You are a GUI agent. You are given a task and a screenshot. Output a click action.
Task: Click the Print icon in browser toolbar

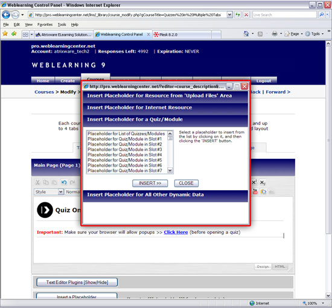coord(275,34)
